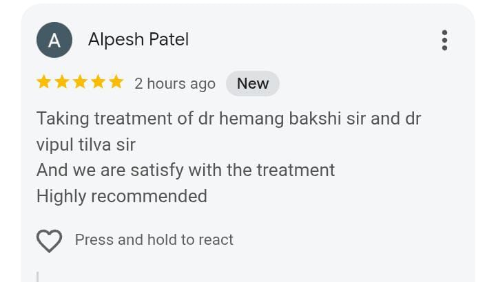The image size is (496, 282).
Task: Click the word "Patel" in reviewer name
Action: point(168,40)
